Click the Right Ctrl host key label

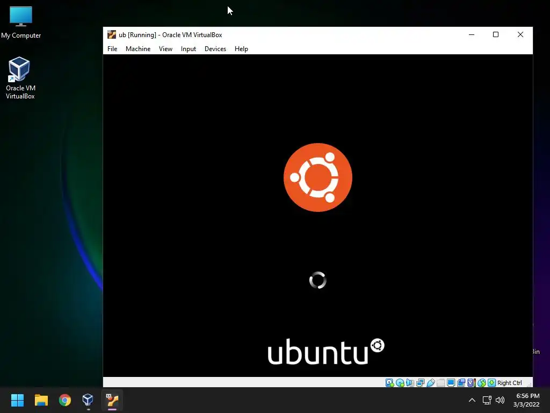point(509,383)
